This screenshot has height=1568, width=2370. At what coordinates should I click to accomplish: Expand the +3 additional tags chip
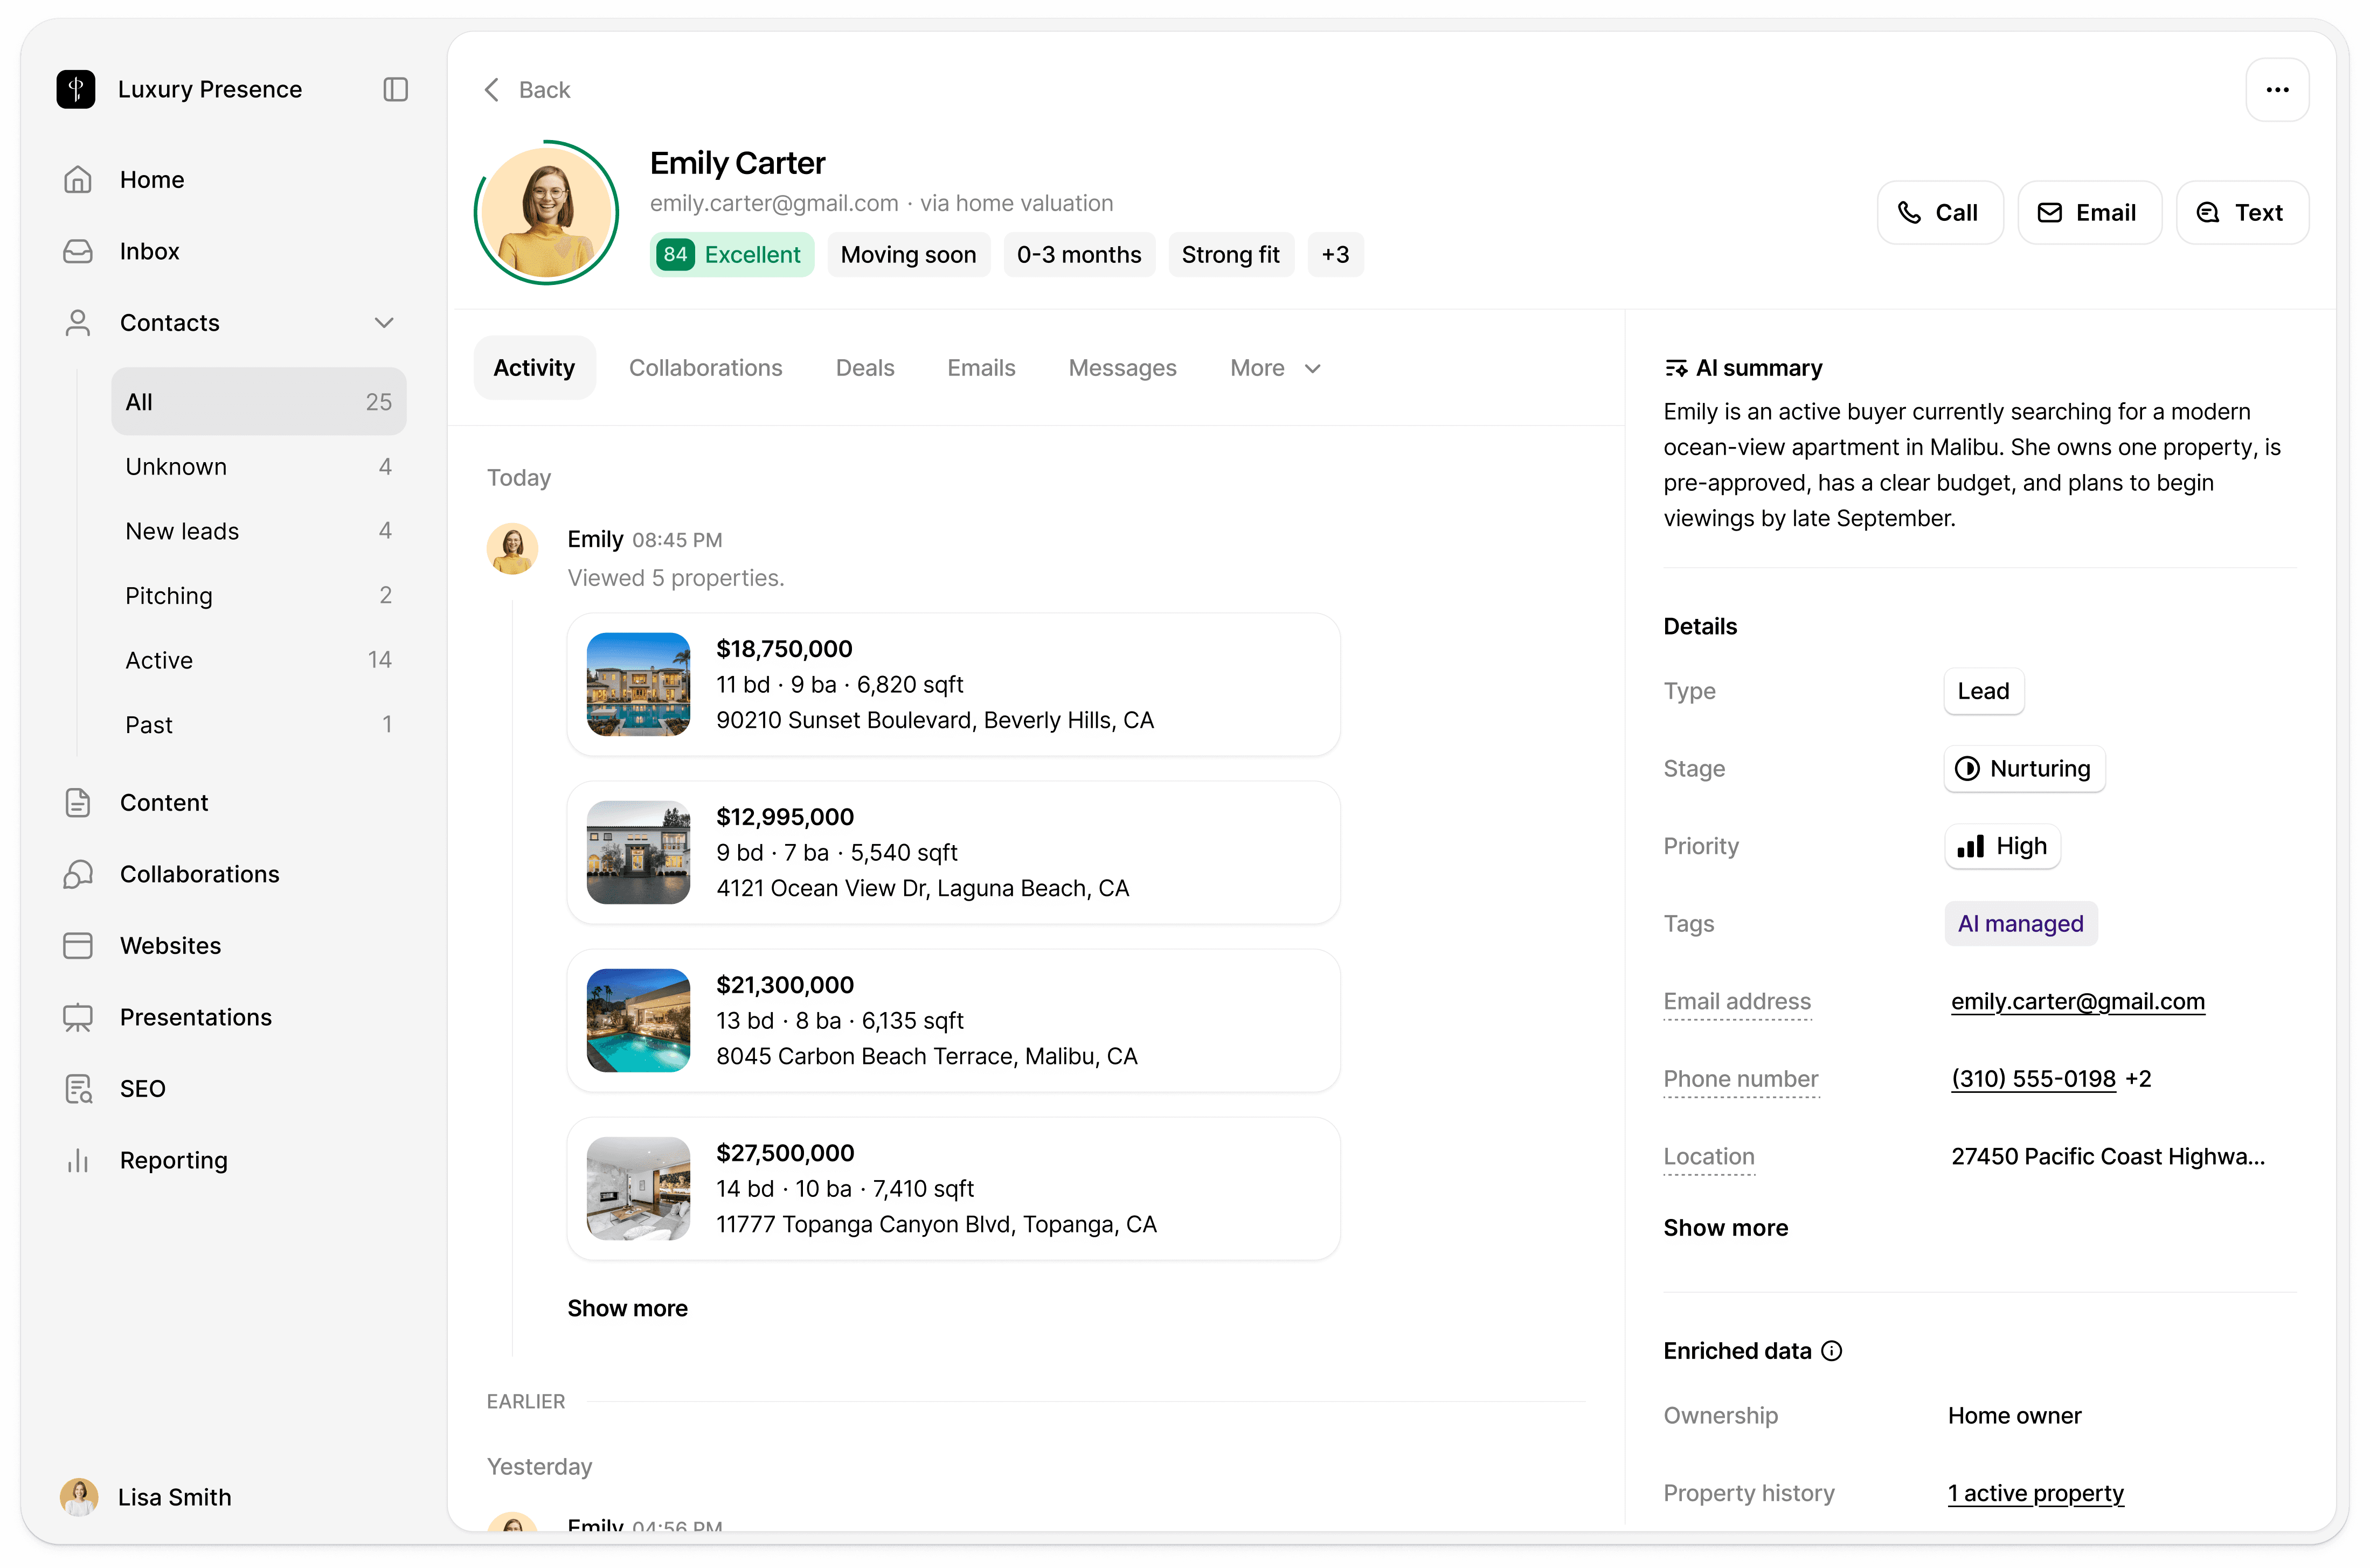click(1335, 255)
